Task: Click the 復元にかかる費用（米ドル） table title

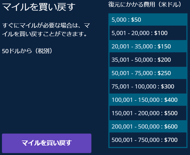Action: coord(145,5)
